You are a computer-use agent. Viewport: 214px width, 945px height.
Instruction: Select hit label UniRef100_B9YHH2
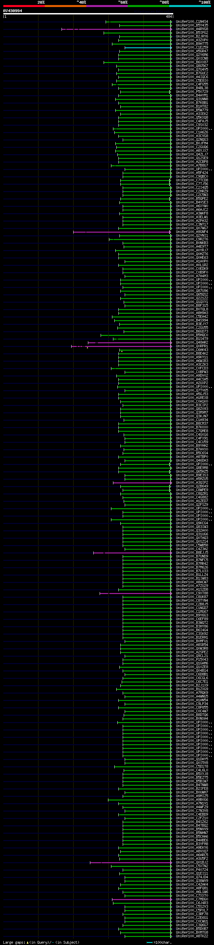(192, 446)
